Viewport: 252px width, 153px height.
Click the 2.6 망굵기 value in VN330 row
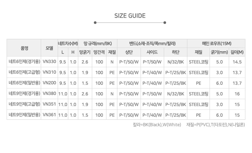tap(85, 62)
